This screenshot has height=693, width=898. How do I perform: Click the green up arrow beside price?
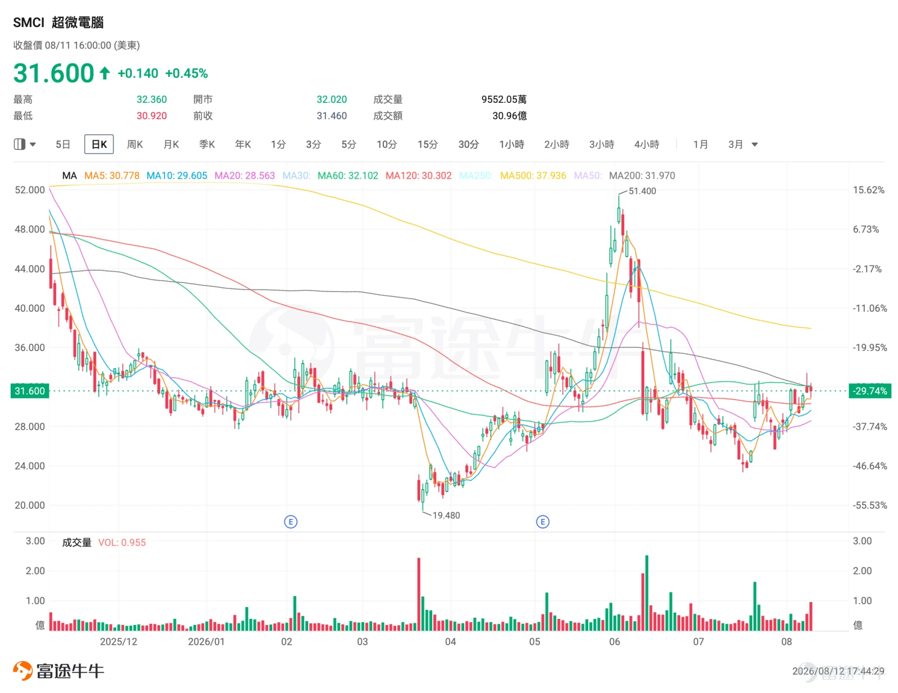[x=105, y=73]
